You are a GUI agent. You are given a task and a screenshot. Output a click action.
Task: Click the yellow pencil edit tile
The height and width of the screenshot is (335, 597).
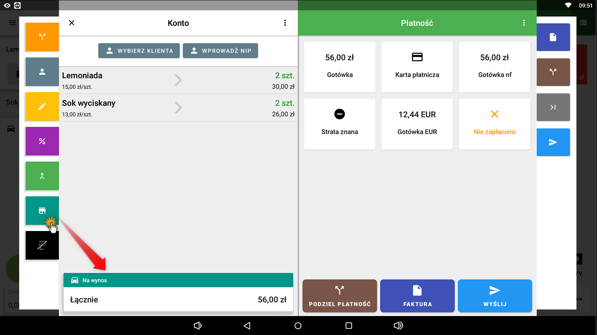point(42,106)
